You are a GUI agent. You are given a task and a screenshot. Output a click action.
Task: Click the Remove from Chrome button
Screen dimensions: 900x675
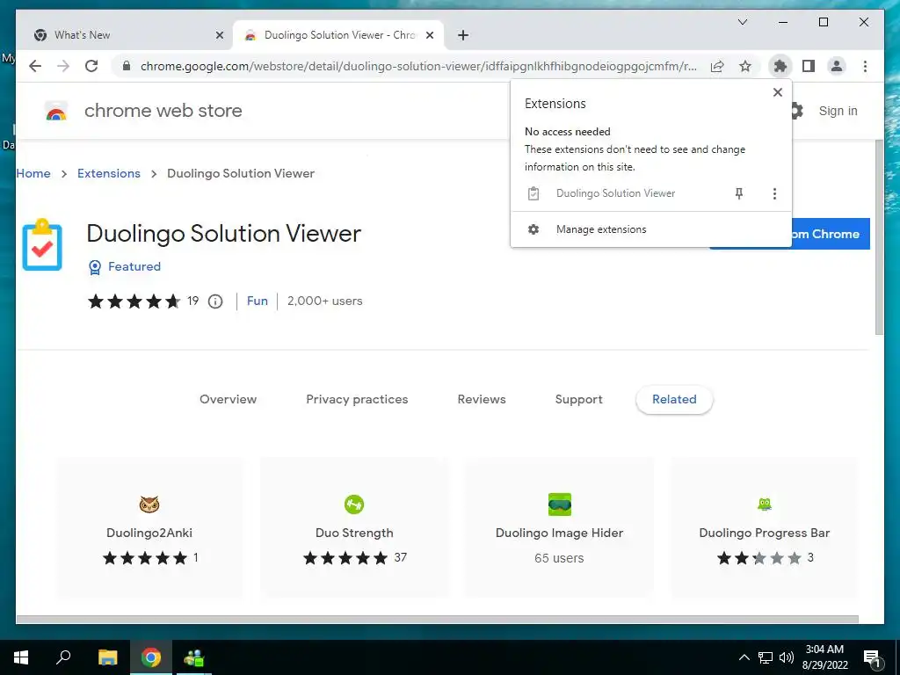[x=831, y=234]
